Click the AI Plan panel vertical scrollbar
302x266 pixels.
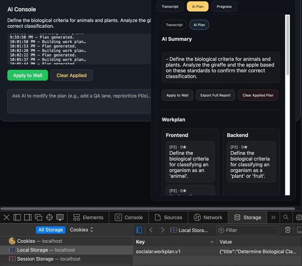(x=288, y=45)
